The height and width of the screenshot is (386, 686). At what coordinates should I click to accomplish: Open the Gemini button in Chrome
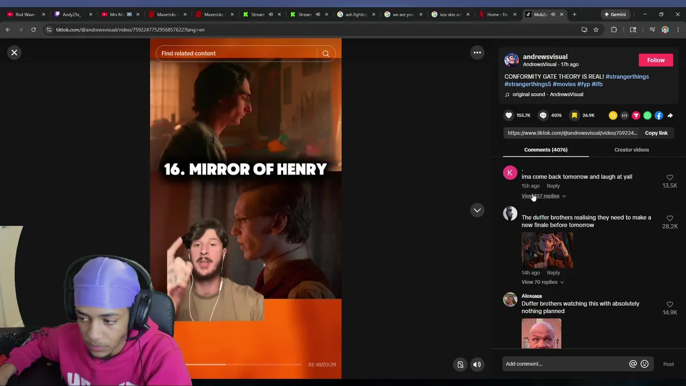pos(615,14)
